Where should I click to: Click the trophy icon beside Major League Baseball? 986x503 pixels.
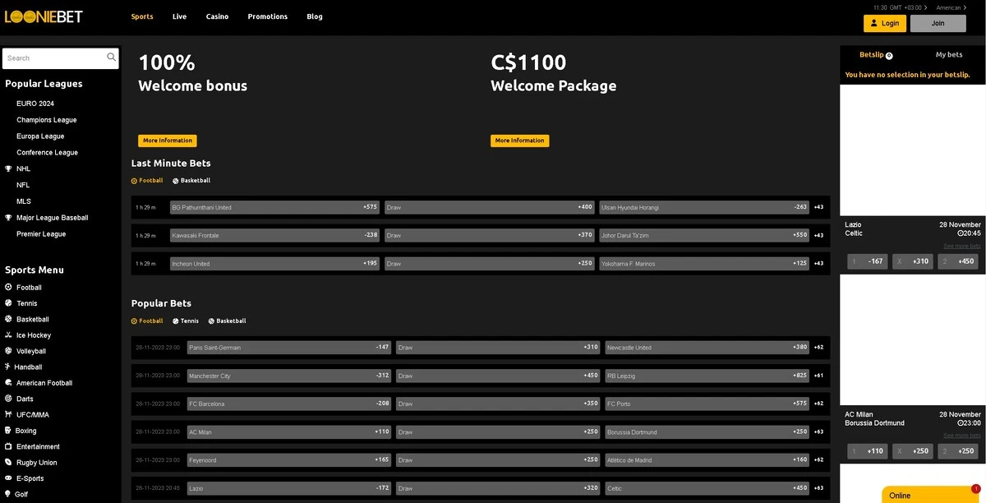point(8,218)
